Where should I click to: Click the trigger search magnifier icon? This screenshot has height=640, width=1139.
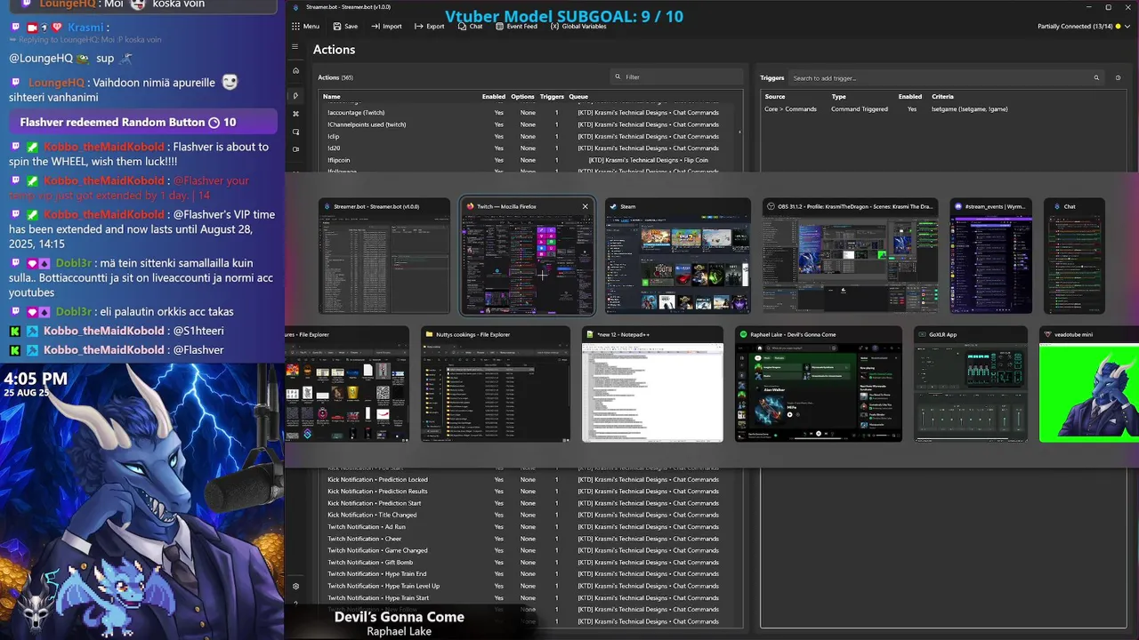(x=1096, y=78)
